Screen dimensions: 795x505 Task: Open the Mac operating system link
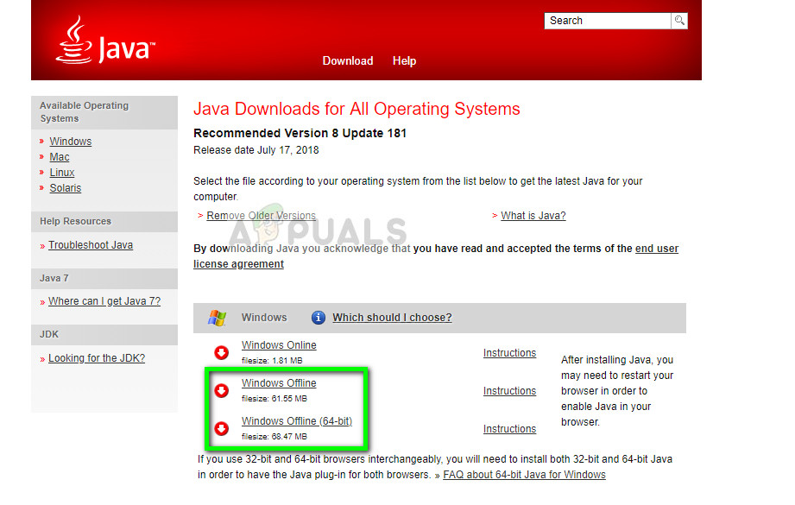click(x=60, y=156)
